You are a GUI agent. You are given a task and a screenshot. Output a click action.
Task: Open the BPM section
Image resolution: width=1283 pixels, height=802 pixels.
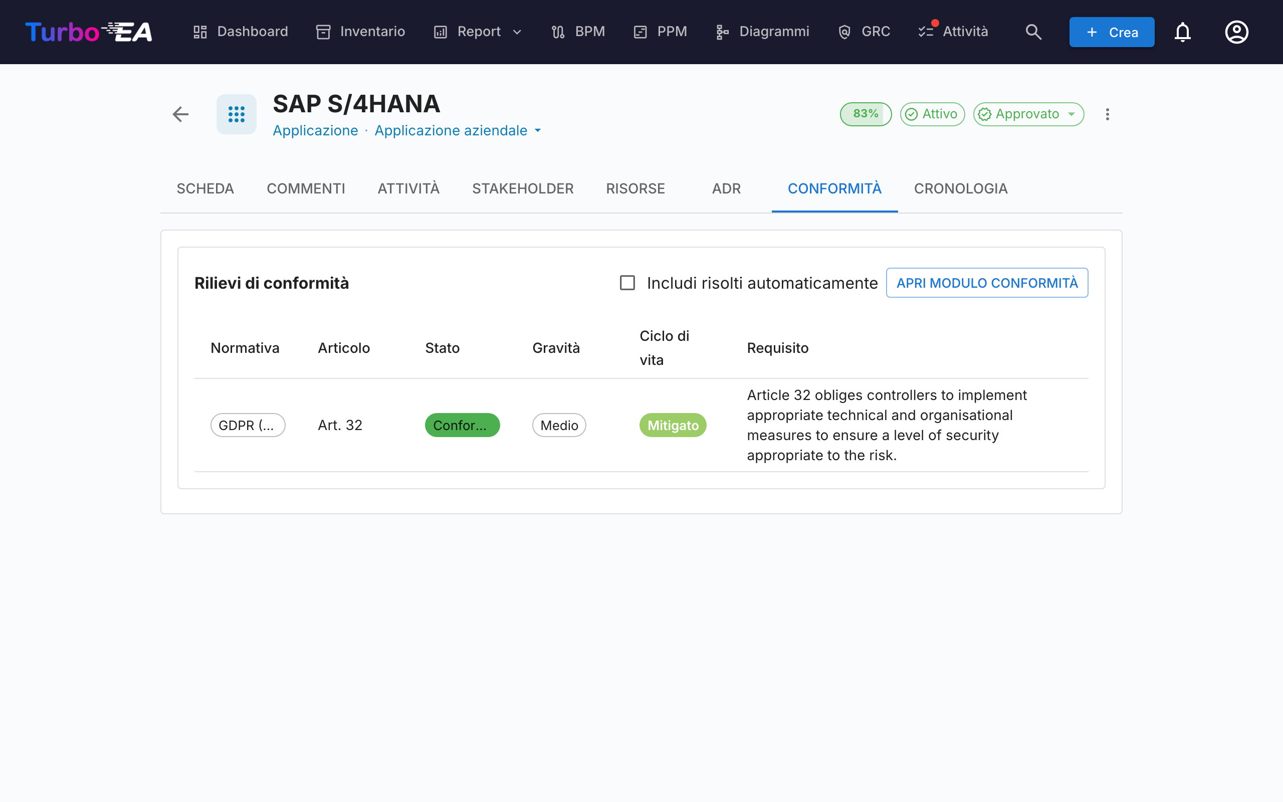tap(578, 32)
